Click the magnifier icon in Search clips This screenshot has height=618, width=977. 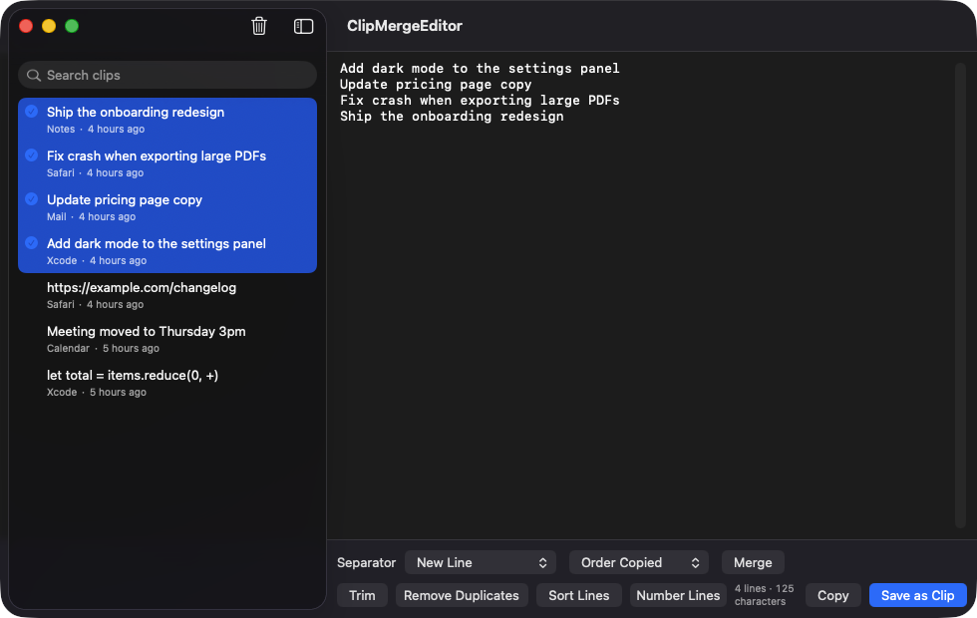(x=34, y=76)
